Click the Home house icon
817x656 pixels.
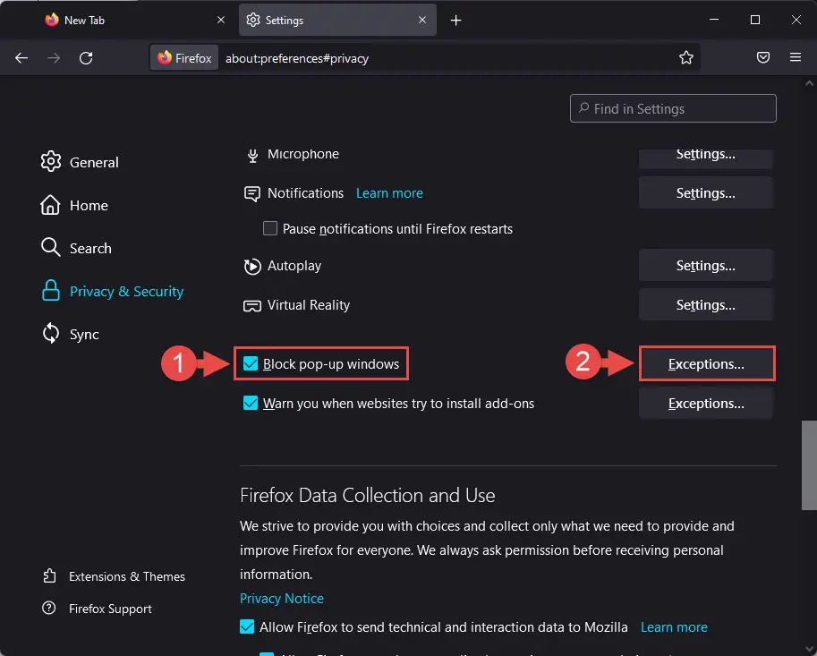50,205
